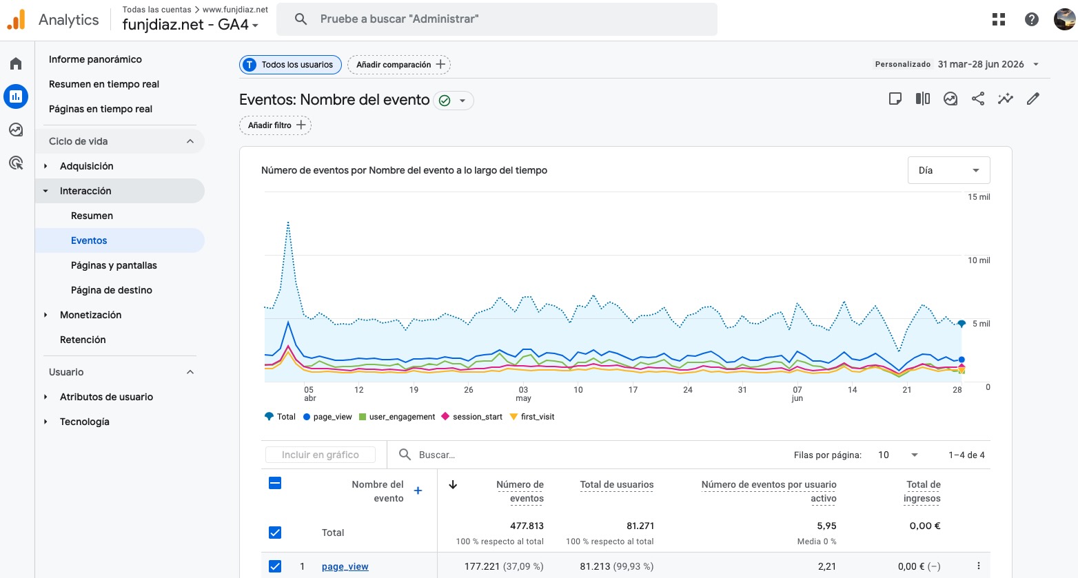Image resolution: width=1078 pixels, height=578 pixels.
Task: Click the annotations note icon
Action: (x=895, y=99)
